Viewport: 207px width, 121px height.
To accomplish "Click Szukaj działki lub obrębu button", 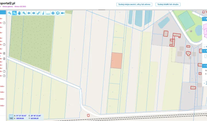I will pos(168,4).
